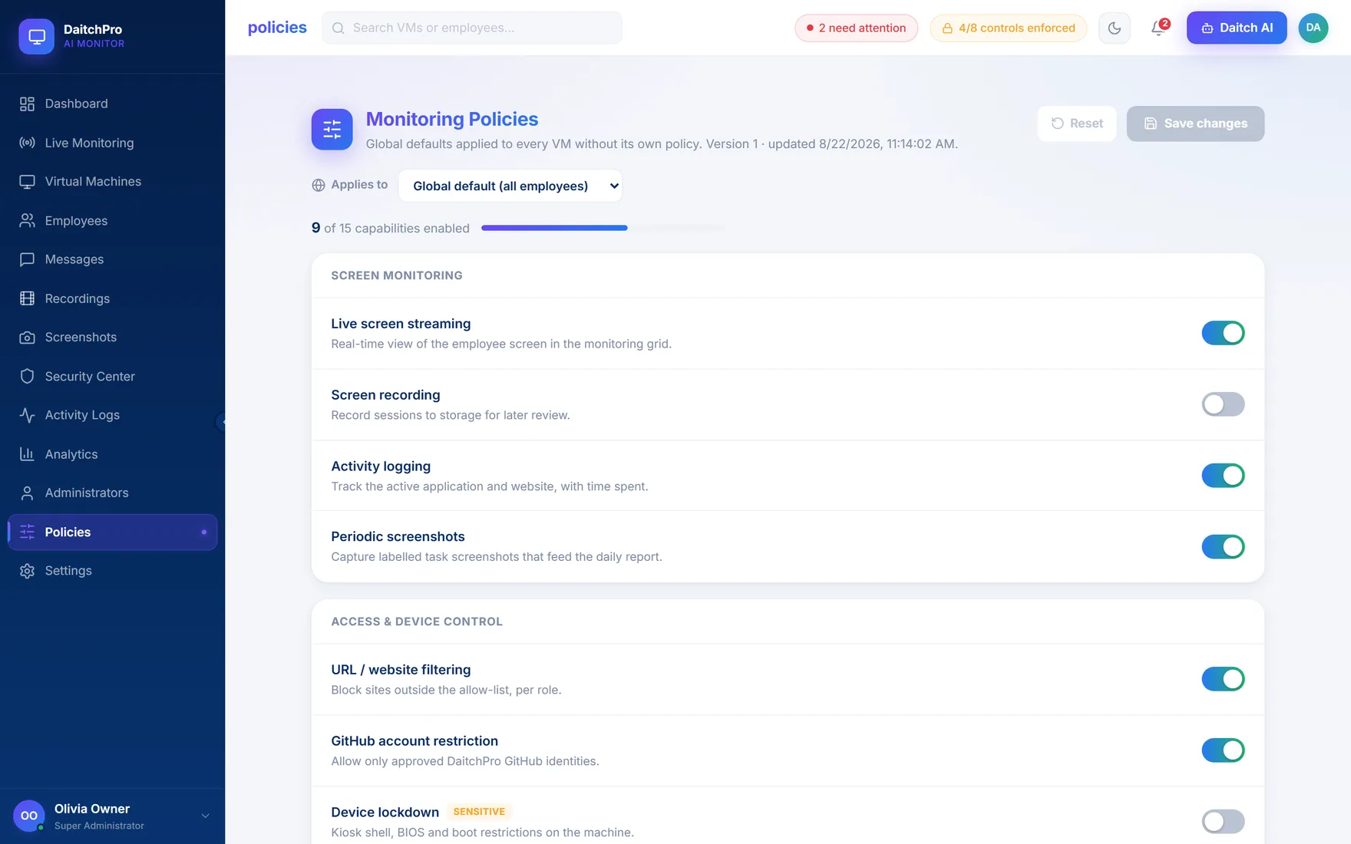Click the Messages chat bubble icon
Viewport: 1351px width, 844px height.
[x=27, y=259]
